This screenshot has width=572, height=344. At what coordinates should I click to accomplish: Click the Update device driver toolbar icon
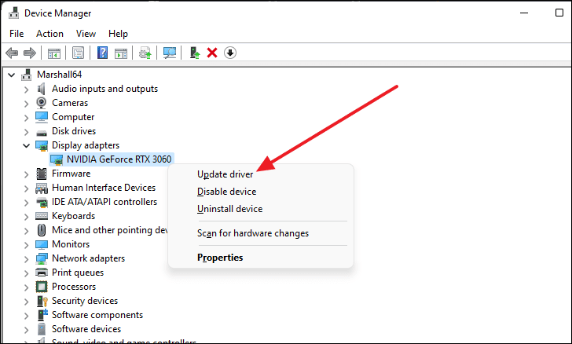coord(145,53)
